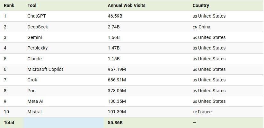Click the US flag code in Grok's row
The width and height of the screenshot is (264, 128).
pyautogui.click(x=195, y=80)
